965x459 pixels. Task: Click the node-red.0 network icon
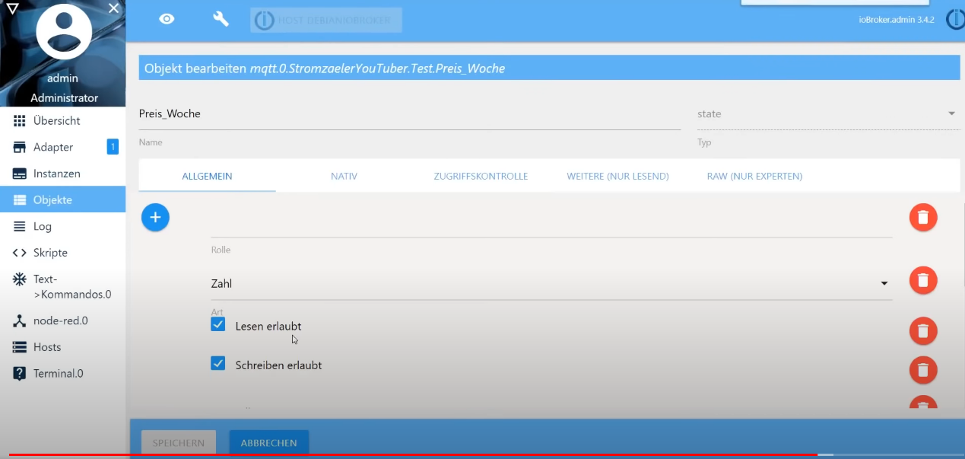(x=20, y=321)
